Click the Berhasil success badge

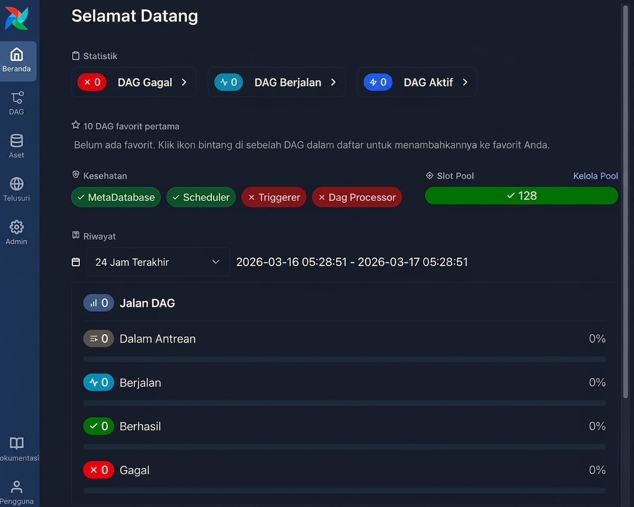coord(99,426)
